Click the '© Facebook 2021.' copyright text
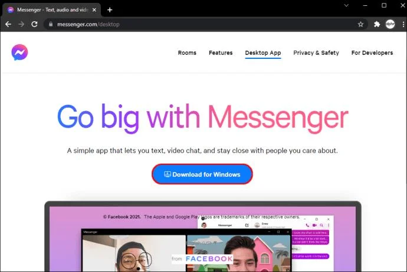Screen dimensions: 407x272 (x=122, y=217)
